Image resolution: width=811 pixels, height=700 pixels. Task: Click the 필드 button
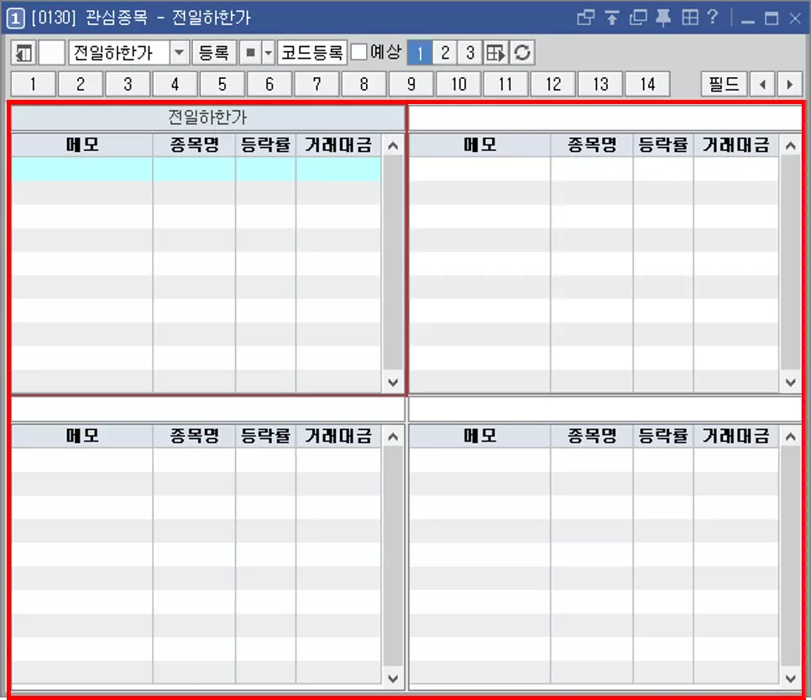pyautogui.click(x=724, y=84)
